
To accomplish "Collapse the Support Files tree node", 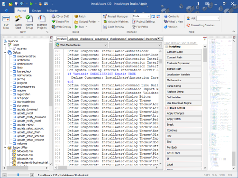I will (5, 147).
